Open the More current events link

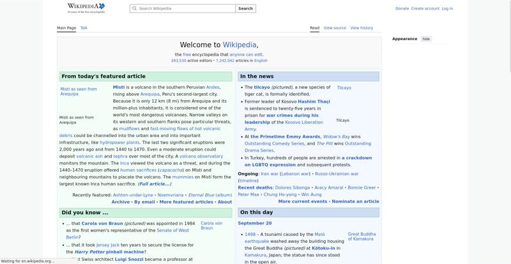tap(302, 202)
